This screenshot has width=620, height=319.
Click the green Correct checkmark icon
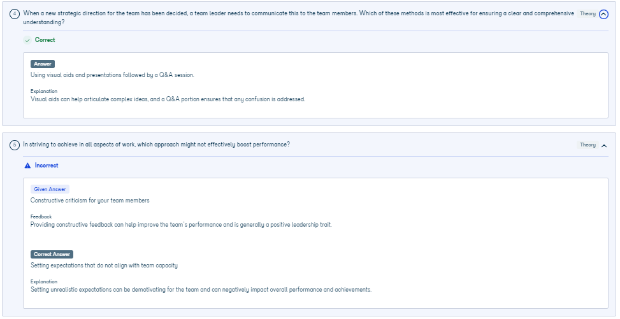(x=27, y=40)
